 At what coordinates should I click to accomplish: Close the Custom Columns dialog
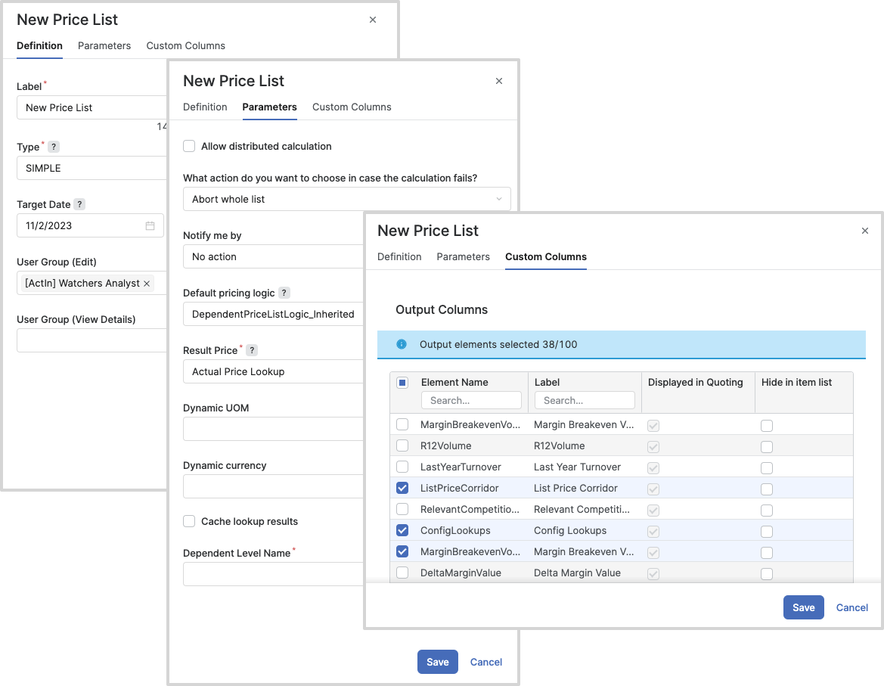(x=864, y=231)
